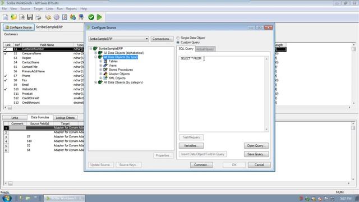Image resolution: width=359 pixels, height=202 pixels.
Task: Switch to the Actual Query tab
Action: [205, 49]
